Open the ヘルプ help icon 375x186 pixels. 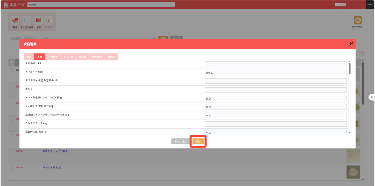point(49,21)
